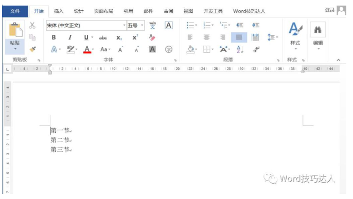
Task: Click the grow font icon
Action: click(x=121, y=49)
